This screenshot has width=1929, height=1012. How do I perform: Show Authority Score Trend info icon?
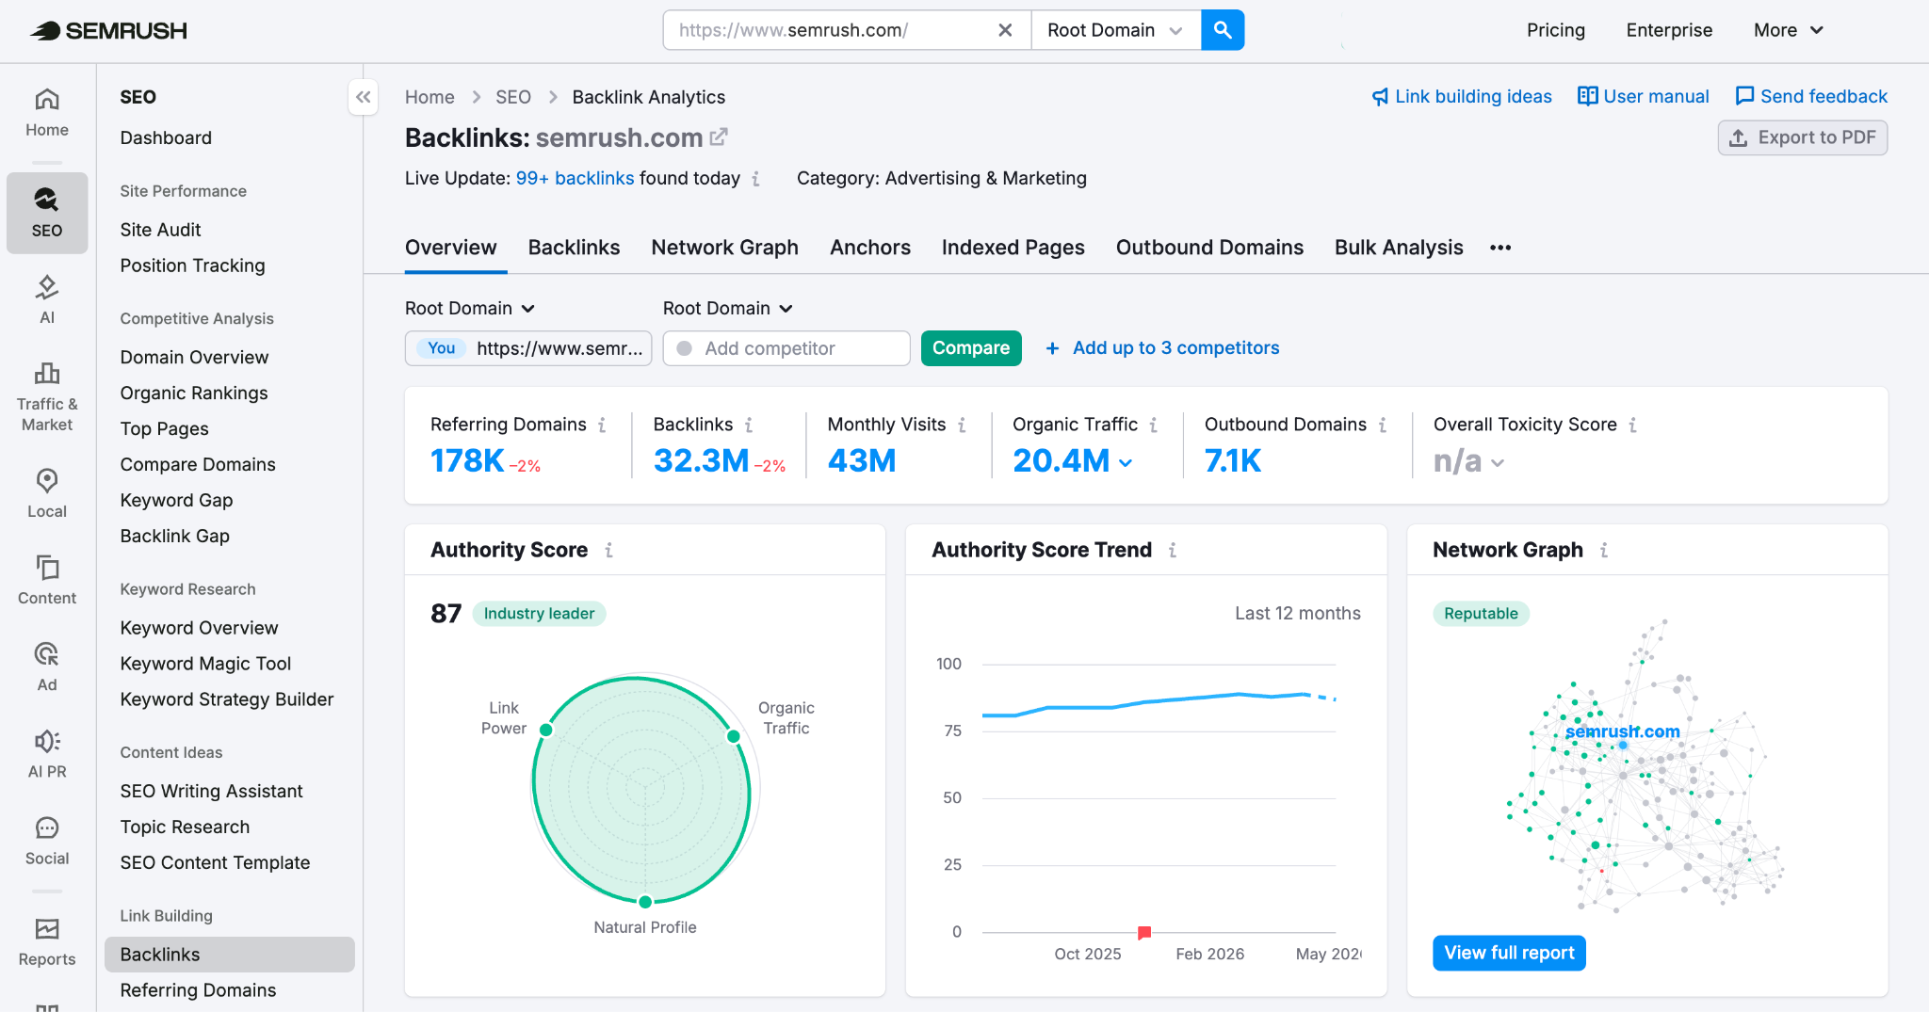coord(1173,550)
